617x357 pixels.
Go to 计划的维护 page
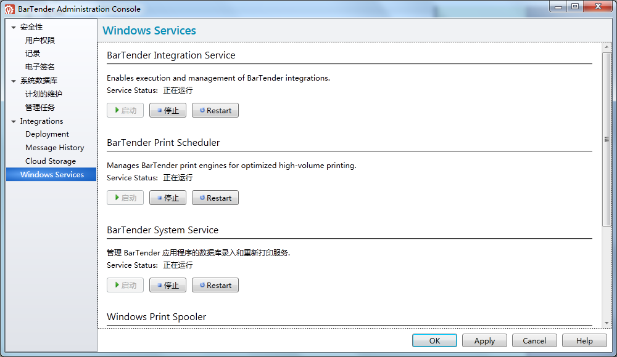pos(44,94)
